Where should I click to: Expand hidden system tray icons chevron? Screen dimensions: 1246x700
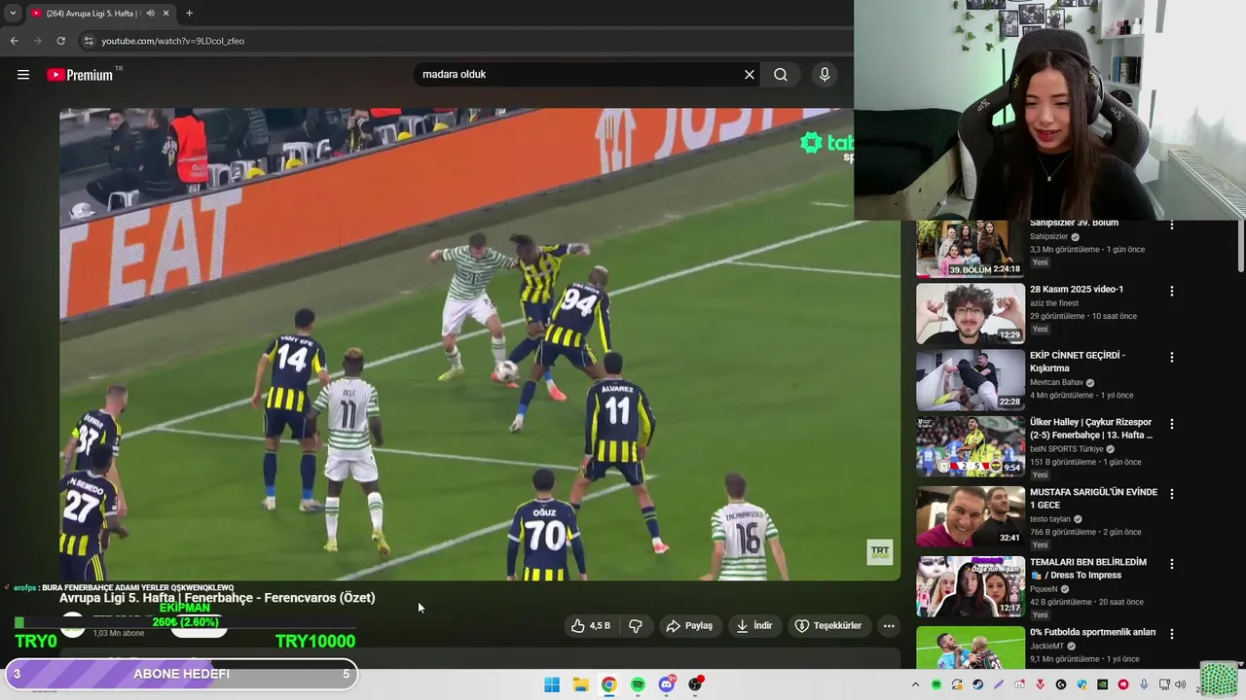915,684
